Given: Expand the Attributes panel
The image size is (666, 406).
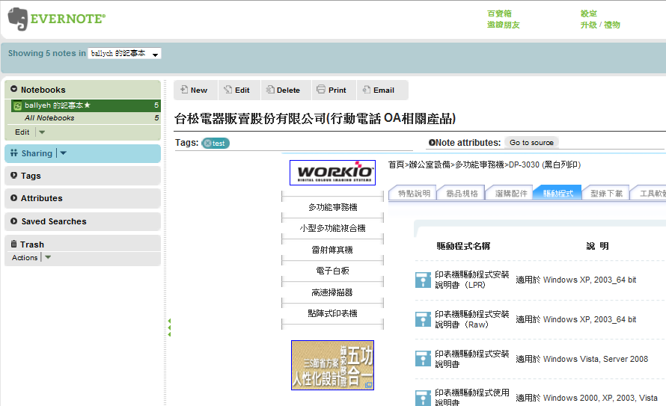Looking at the screenshot, I should pos(82,198).
